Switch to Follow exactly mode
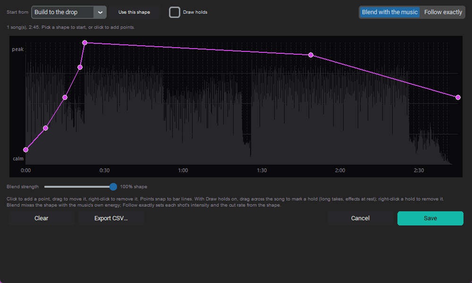The height and width of the screenshot is (283, 472). [x=443, y=12]
